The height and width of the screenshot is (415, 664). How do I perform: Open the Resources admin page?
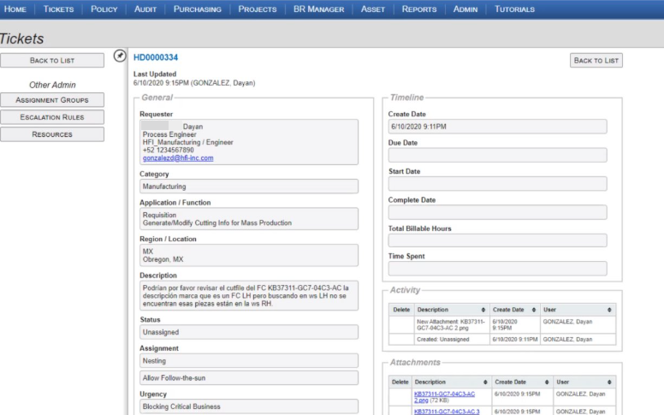click(x=52, y=134)
